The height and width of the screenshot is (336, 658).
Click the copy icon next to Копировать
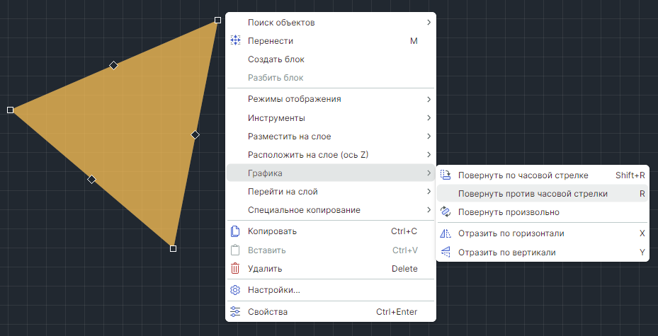(x=235, y=231)
